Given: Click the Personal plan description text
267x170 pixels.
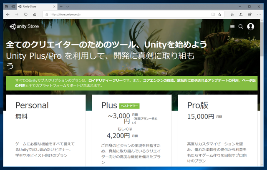Looking at the screenshot, I should tap(45, 150).
